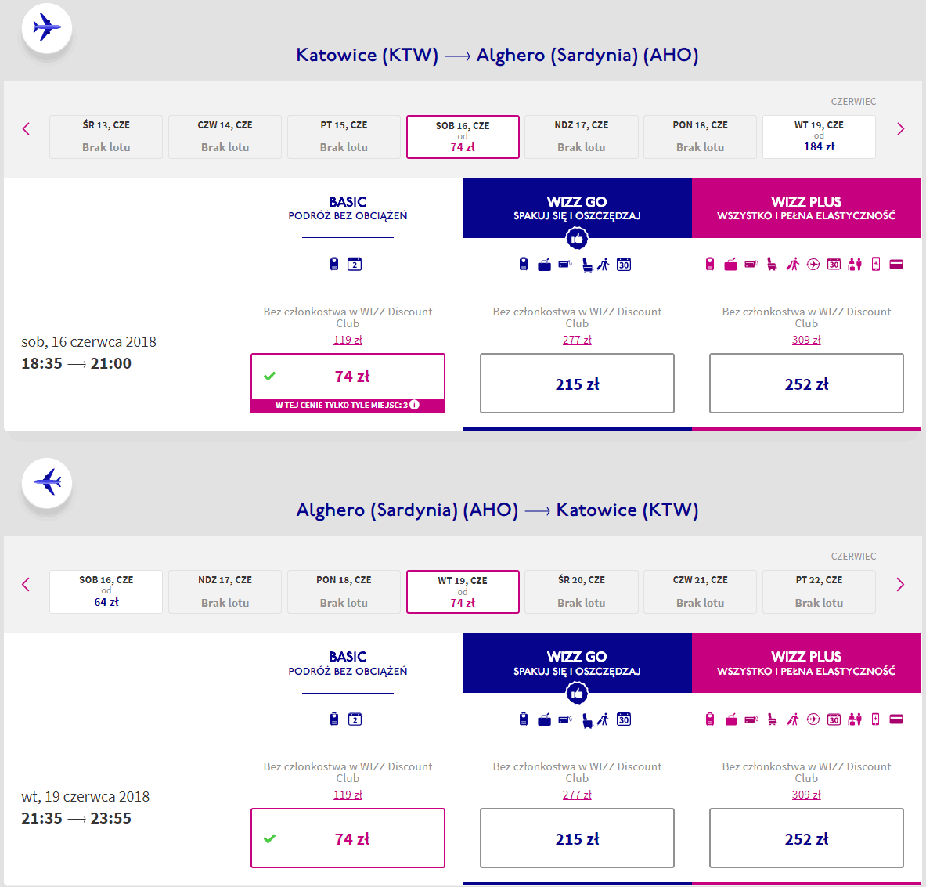Show later outbound dates with right arrow
The height and width of the screenshot is (887, 926).
pyautogui.click(x=900, y=129)
